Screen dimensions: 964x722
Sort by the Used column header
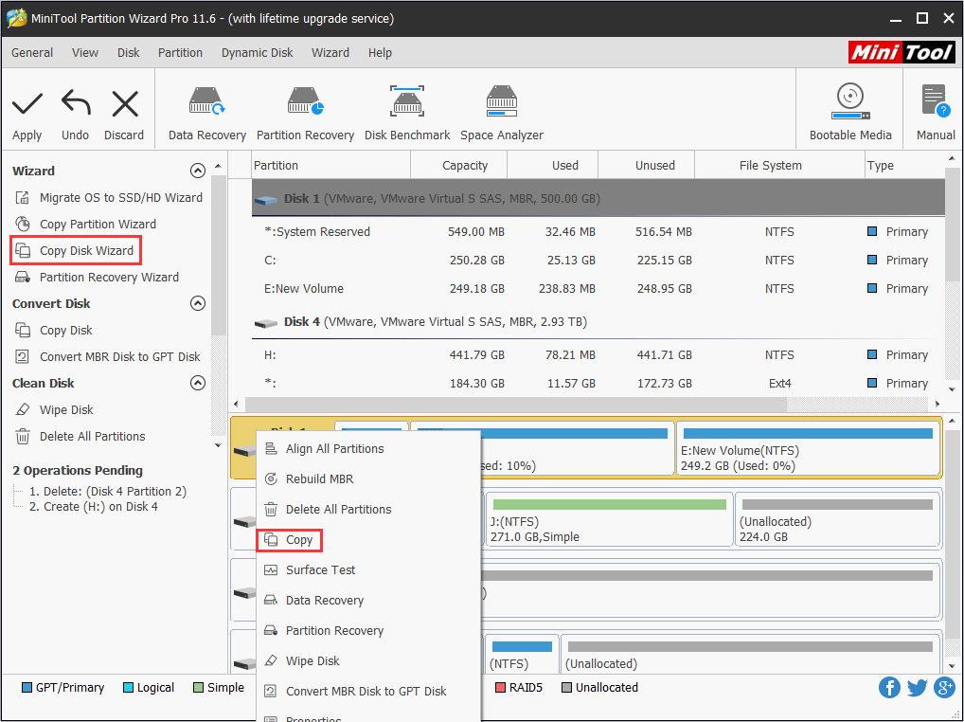click(x=552, y=166)
